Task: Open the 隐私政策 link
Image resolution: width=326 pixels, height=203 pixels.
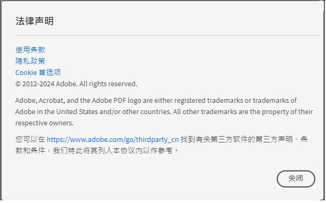Action: (30, 61)
